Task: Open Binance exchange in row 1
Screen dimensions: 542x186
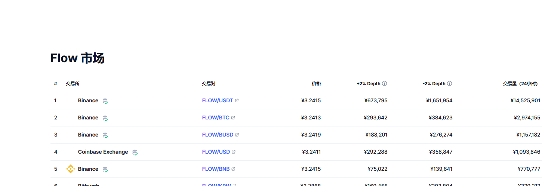Action: (x=88, y=100)
